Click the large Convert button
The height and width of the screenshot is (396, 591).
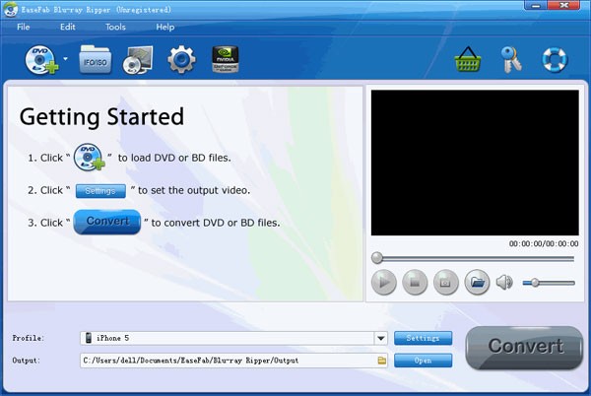tap(525, 347)
